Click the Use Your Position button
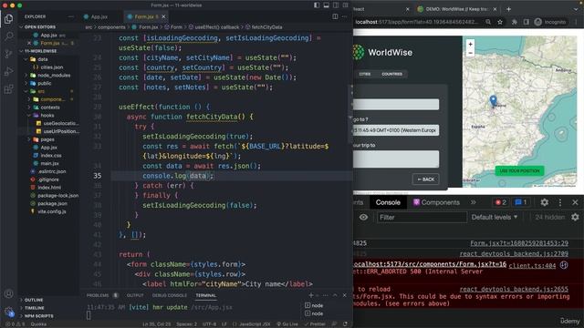This screenshot has height=328, width=584. pyautogui.click(x=519, y=170)
